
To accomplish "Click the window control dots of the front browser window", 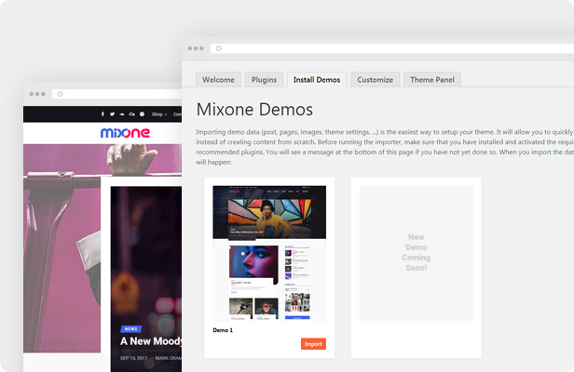I will (196, 48).
